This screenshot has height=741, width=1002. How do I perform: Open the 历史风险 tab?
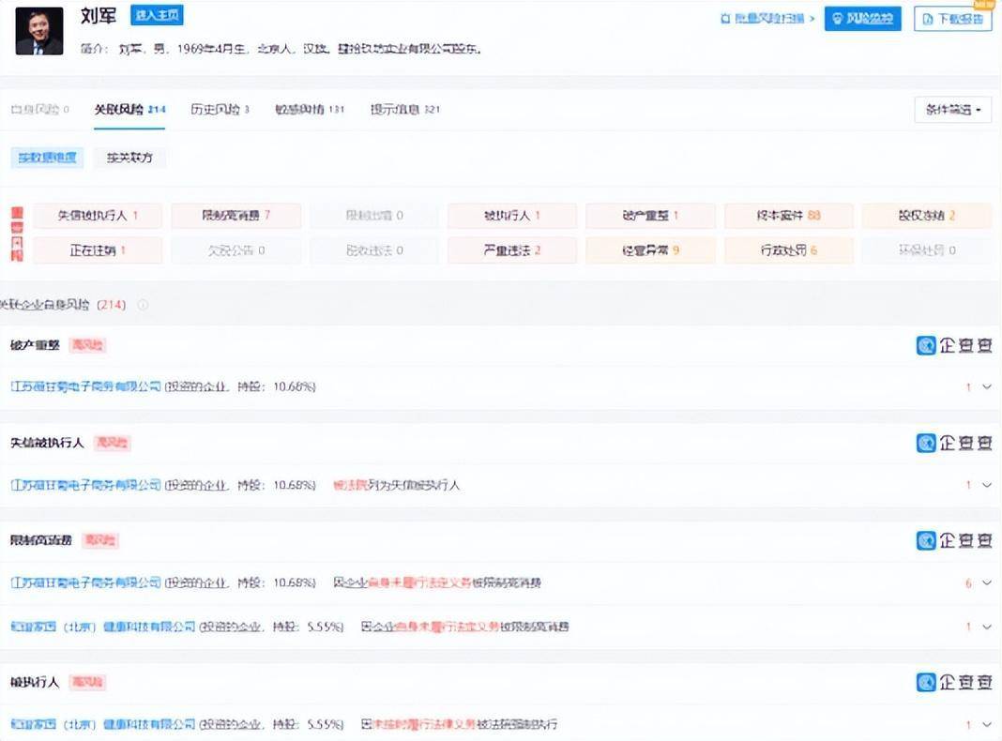pyautogui.click(x=220, y=110)
